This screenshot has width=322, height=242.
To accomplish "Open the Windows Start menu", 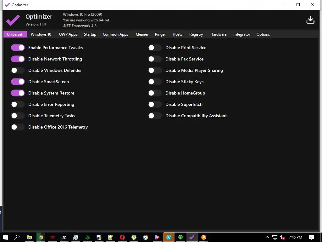I will coord(6,237).
